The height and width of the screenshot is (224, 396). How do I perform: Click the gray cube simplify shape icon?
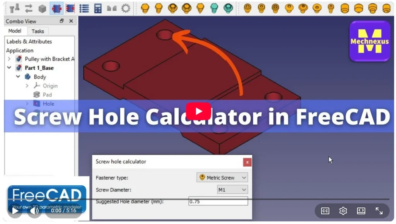pyautogui.click(x=42, y=9)
